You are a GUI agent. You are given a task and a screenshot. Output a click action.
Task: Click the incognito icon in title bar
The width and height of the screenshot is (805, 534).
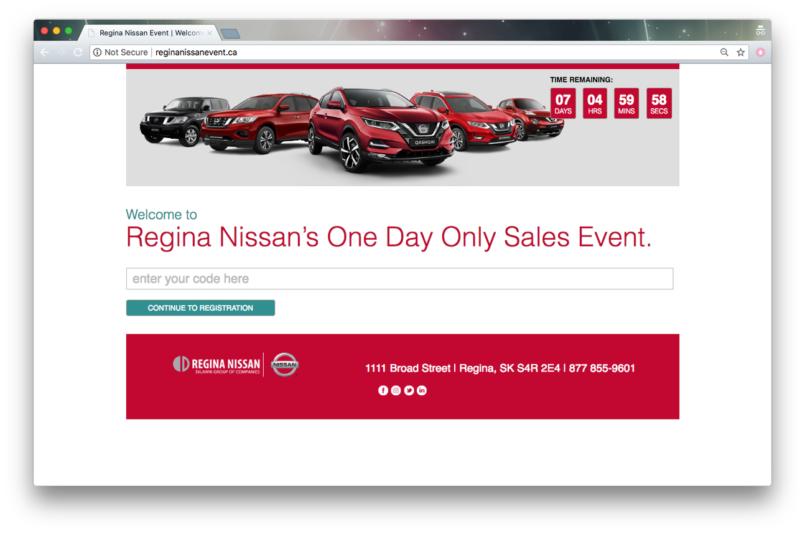[x=760, y=30]
